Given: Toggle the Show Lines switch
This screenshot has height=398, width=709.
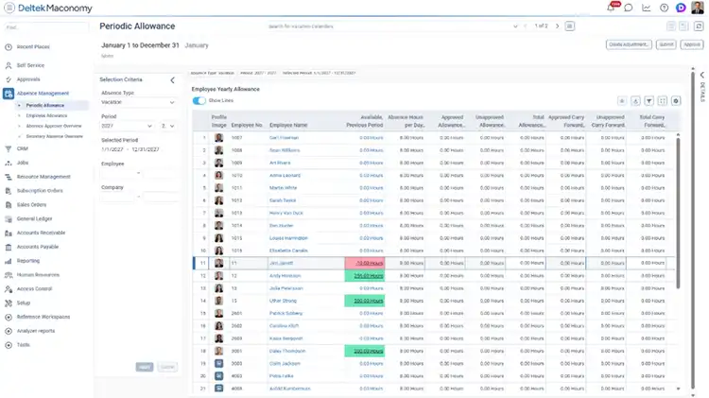Looking at the screenshot, I should click(x=199, y=100).
